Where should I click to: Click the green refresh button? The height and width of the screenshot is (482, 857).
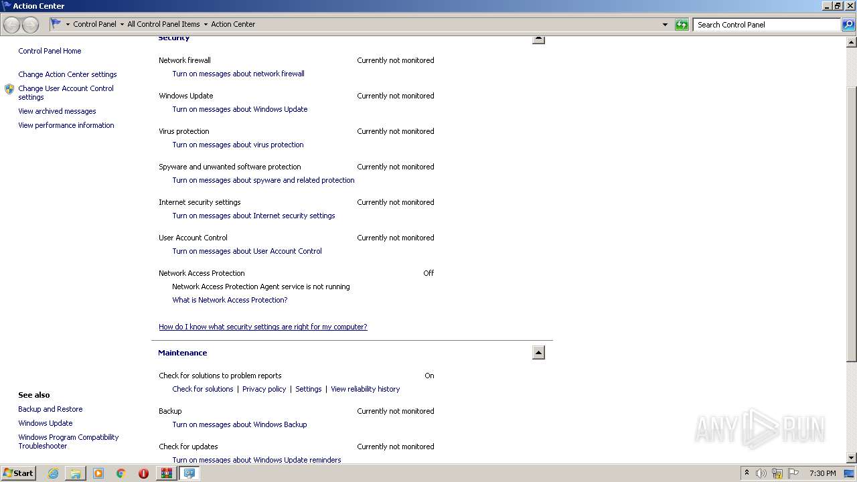tap(682, 25)
